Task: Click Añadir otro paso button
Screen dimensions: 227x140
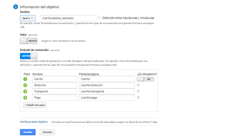Action: pyautogui.click(x=35, y=105)
